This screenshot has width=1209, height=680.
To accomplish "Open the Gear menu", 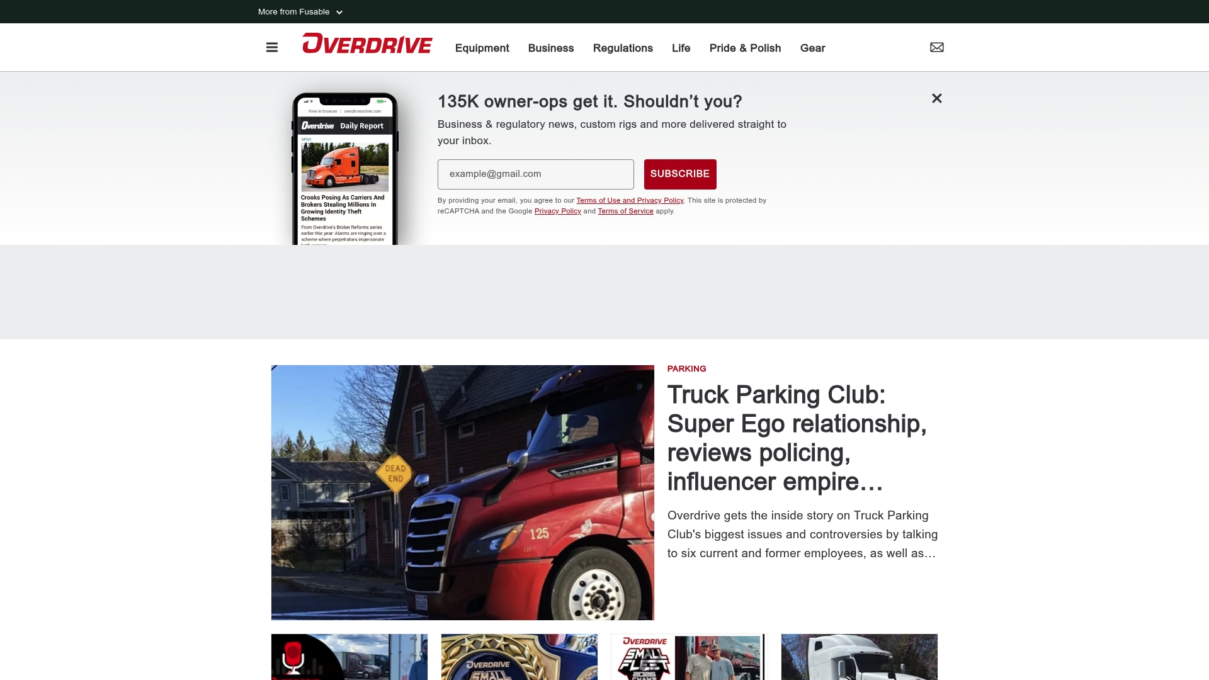I will [x=813, y=48].
